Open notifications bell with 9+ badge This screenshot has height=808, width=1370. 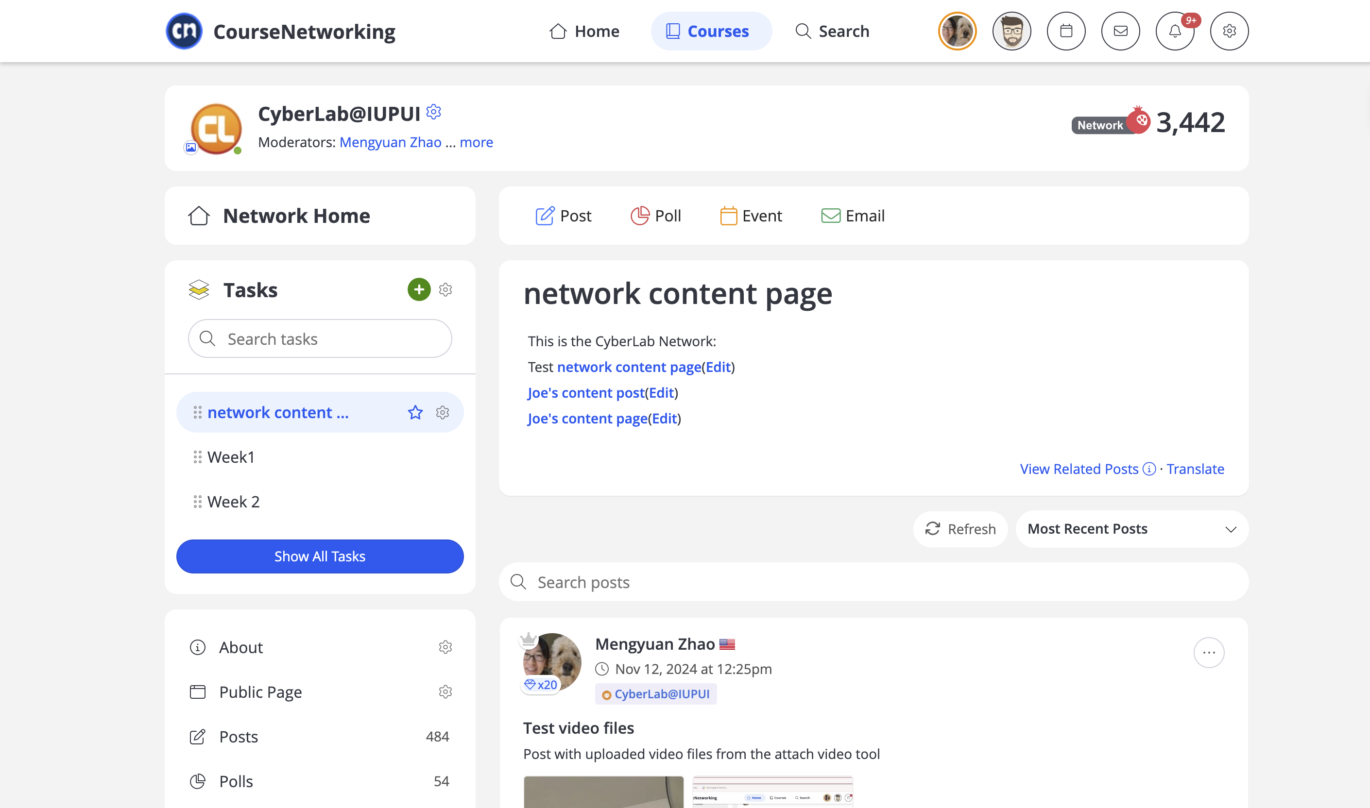click(x=1175, y=31)
